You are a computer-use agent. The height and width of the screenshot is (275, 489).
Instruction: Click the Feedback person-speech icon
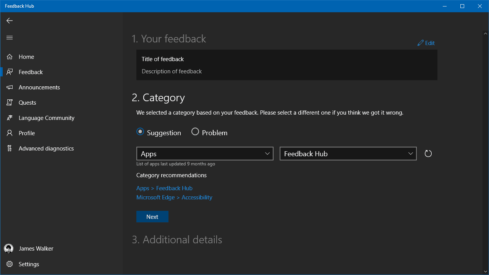(x=10, y=72)
